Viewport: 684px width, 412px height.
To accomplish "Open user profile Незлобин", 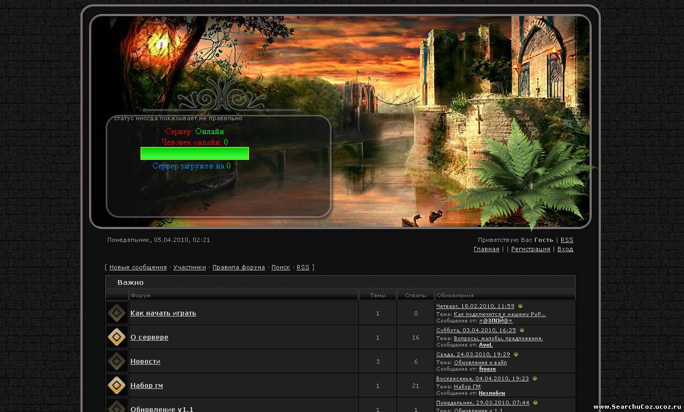I will coord(492,393).
